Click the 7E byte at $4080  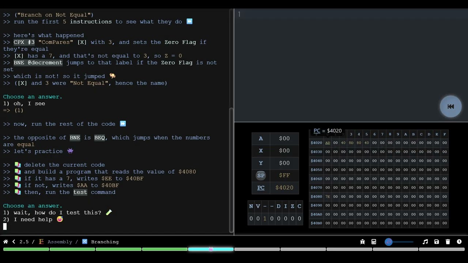point(328,197)
